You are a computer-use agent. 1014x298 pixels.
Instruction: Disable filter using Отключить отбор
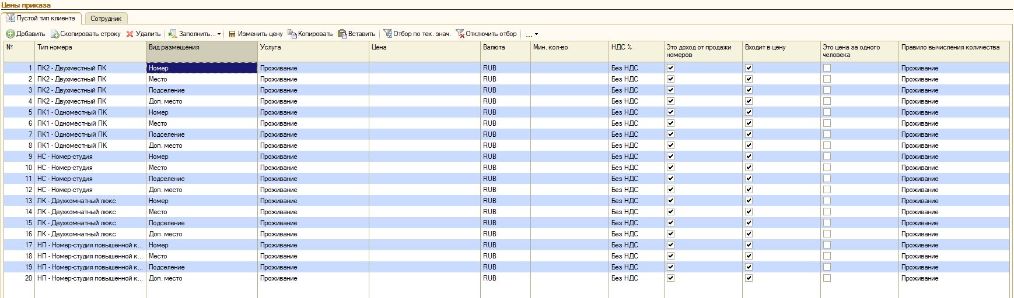click(x=486, y=34)
